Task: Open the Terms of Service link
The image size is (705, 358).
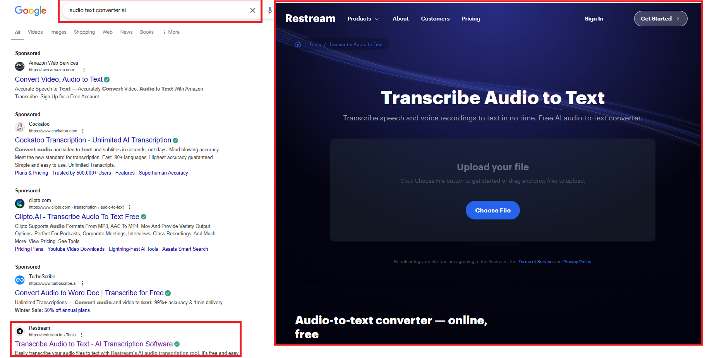Action: [x=535, y=262]
